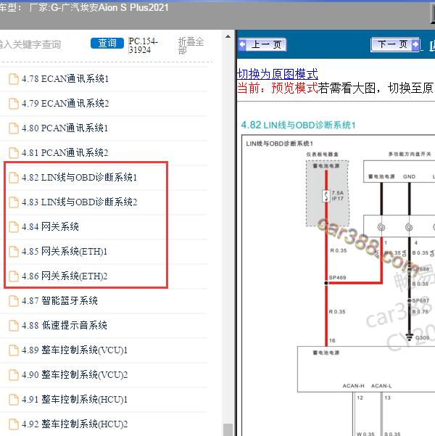The height and width of the screenshot is (436, 435).
Task: Click the 切换为原图模式 link
Action: pyautogui.click(x=278, y=74)
